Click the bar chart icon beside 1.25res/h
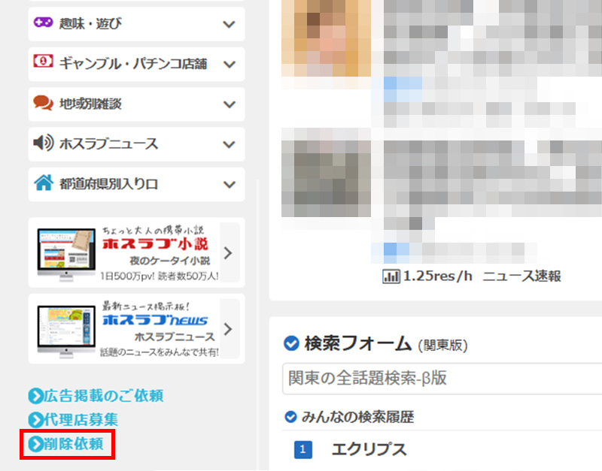Screen dimensions: 602x471 [x=391, y=276]
